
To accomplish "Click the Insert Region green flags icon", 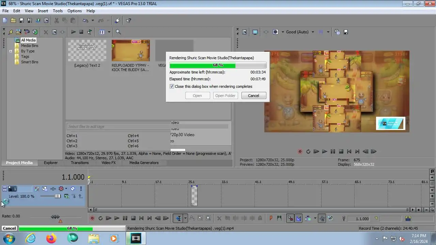I will point(279,218).
